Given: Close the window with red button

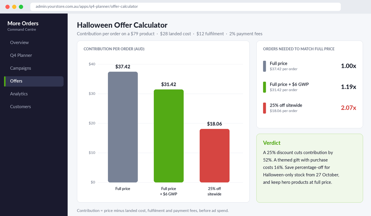Looking at the screenshot, I should (7, 7).
